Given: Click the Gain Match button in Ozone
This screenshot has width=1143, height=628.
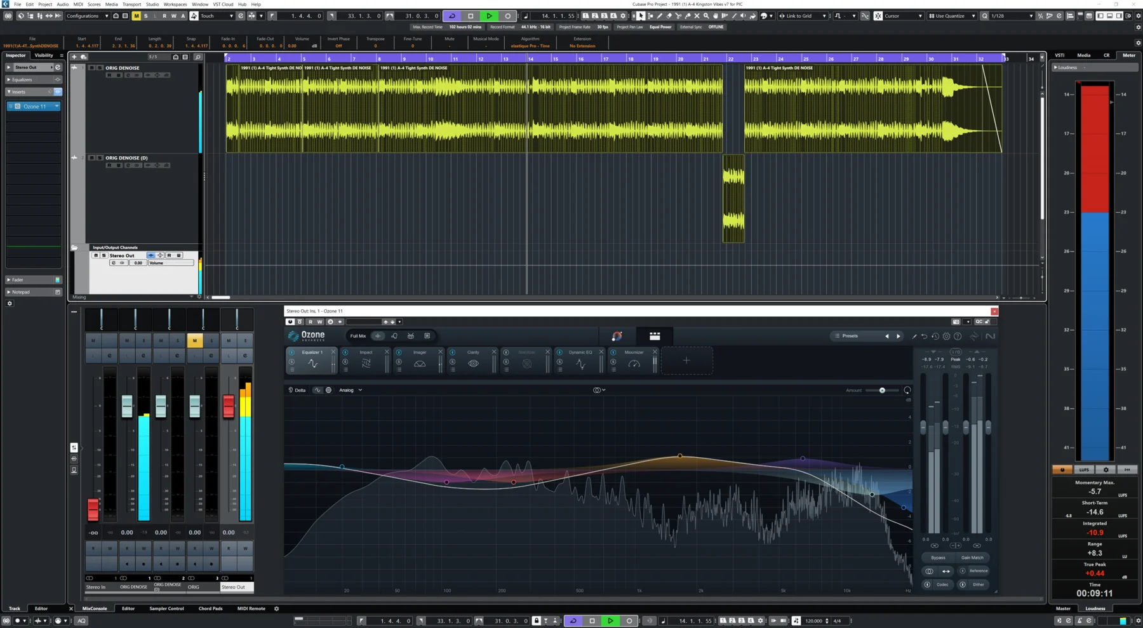Looking at the screenshot, I should (972, 557).
